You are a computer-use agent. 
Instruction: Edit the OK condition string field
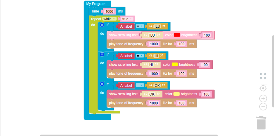(x=157, y=85)
